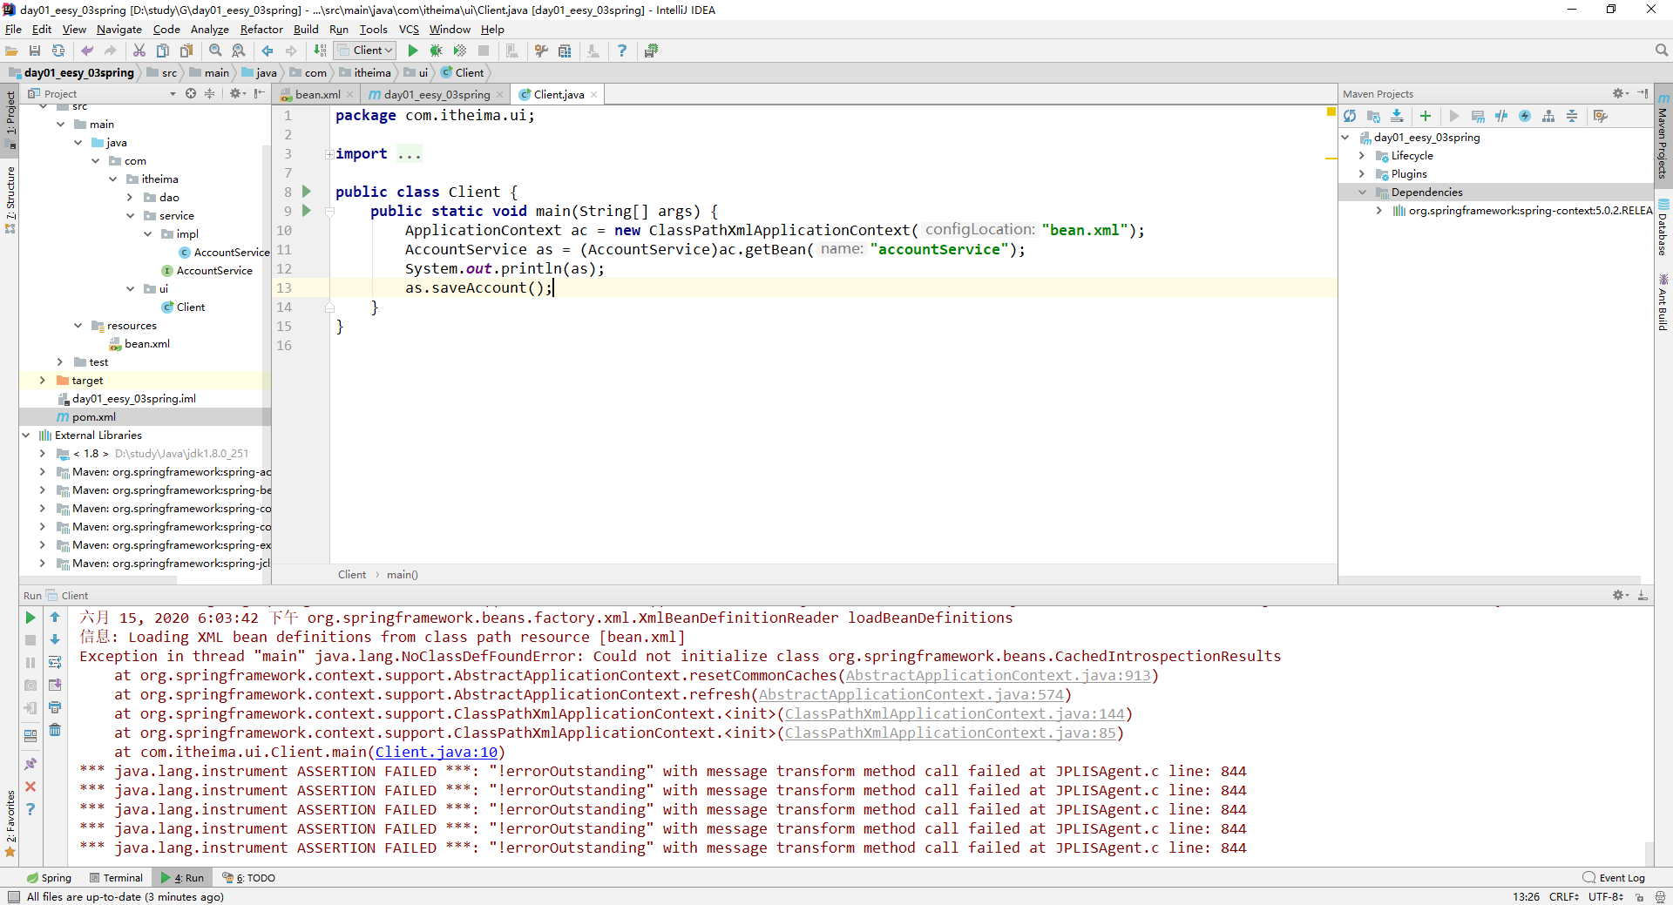Image resolution: width=1673 pixels, height=905 pixels.
Task: Click the CRLF line separator in status bar
Action: (x=1564, y=896)
